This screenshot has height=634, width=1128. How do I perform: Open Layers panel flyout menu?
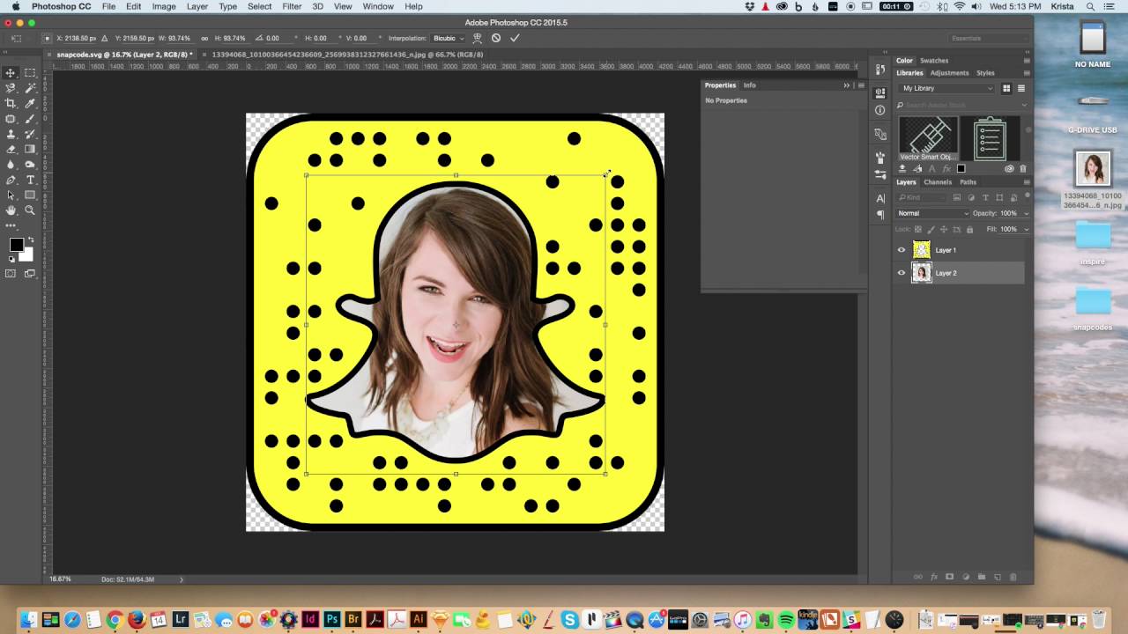[1027, 182]
